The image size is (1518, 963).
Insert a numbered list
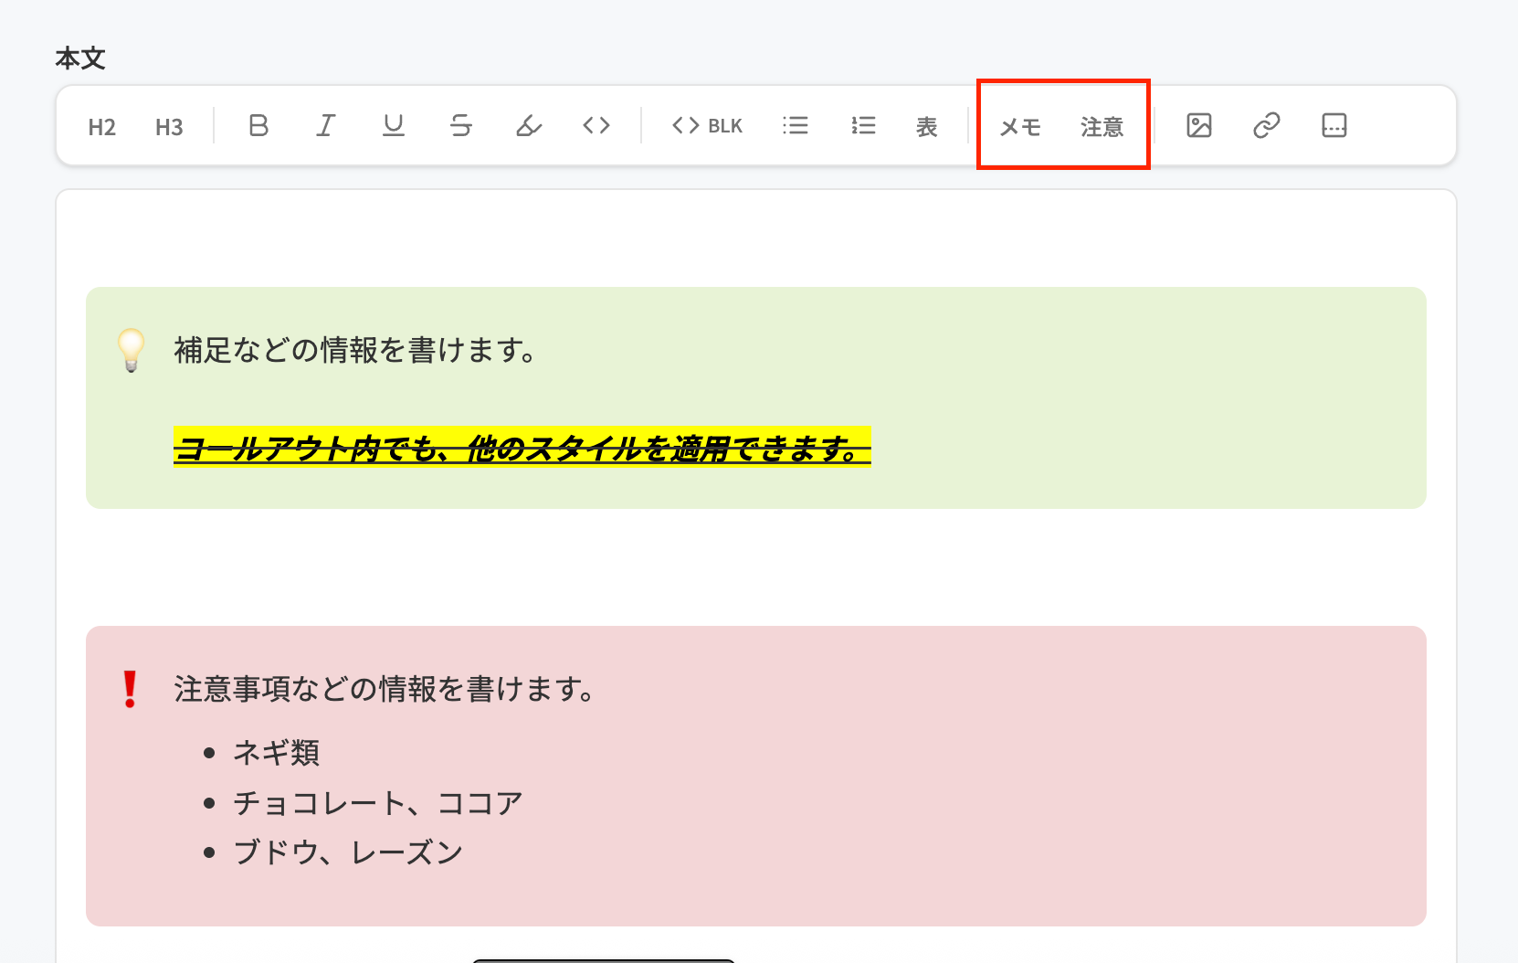point(863,125)
